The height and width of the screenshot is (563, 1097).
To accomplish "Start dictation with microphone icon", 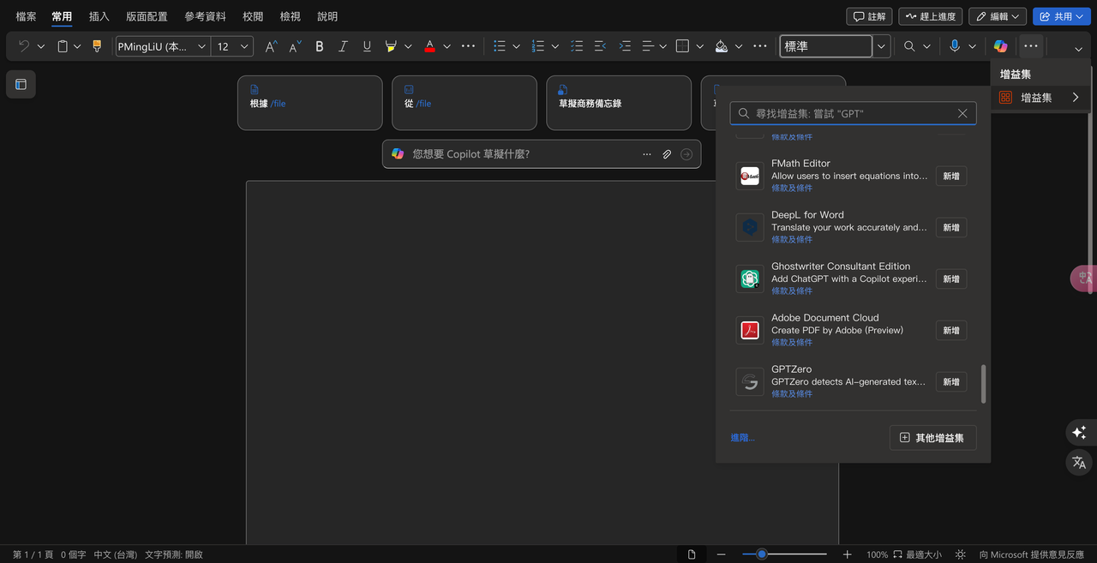I will coord(955,46).
